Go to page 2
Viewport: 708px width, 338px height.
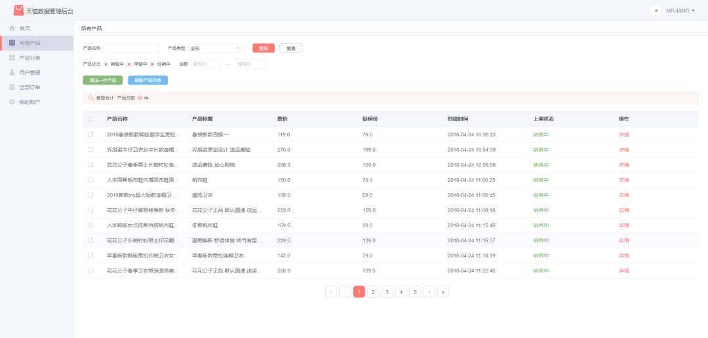(373, 292)
